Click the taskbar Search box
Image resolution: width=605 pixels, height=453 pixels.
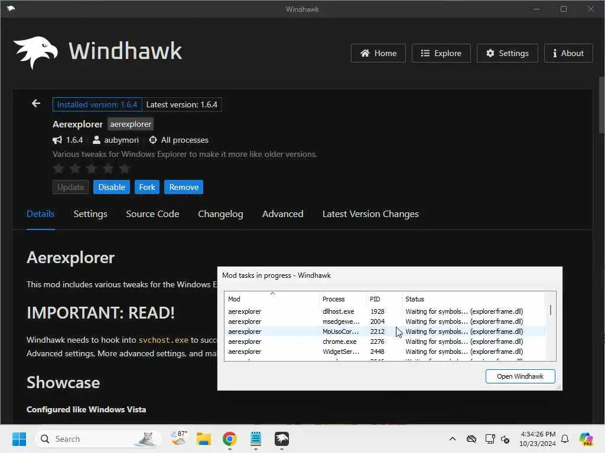[x=99, y=439]
